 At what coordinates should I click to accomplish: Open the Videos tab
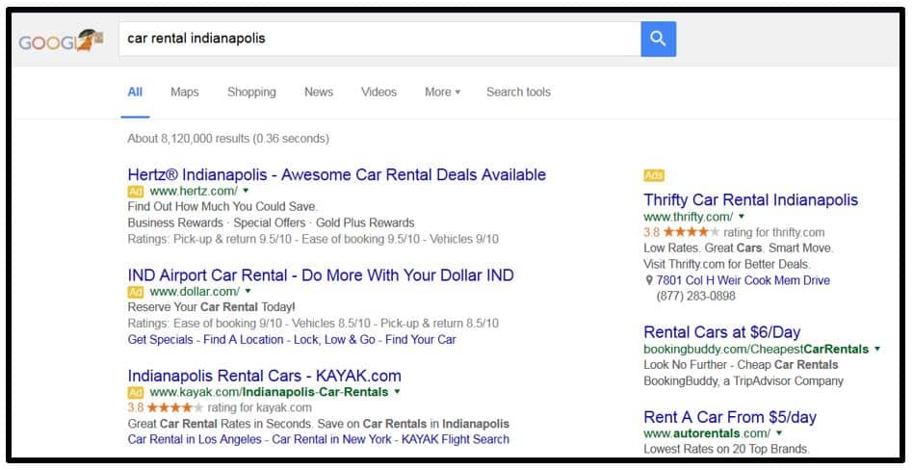(x=378, y=92)
